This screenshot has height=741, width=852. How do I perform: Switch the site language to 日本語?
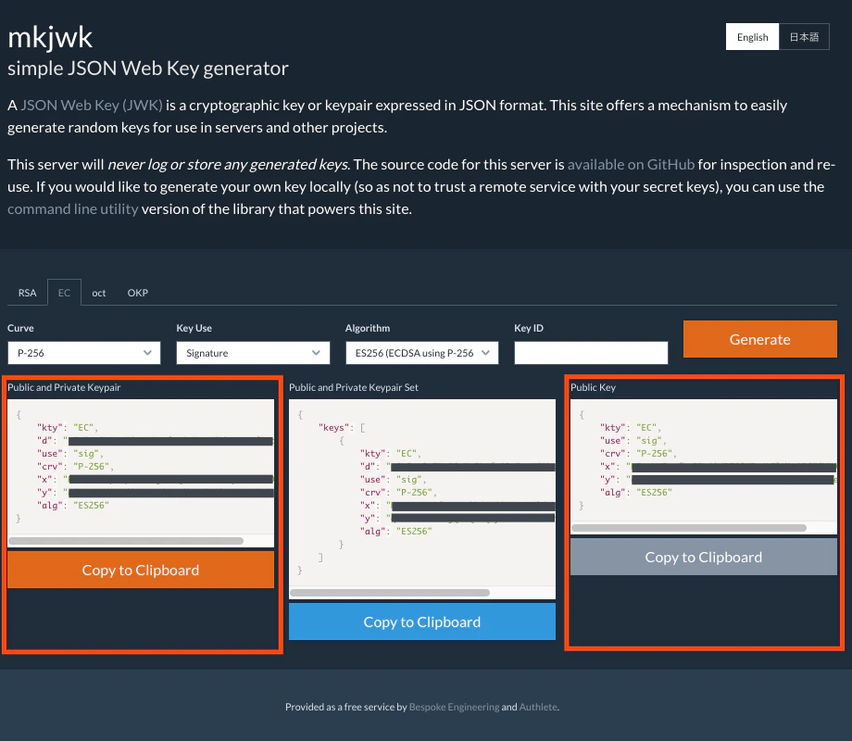[804, 36]
